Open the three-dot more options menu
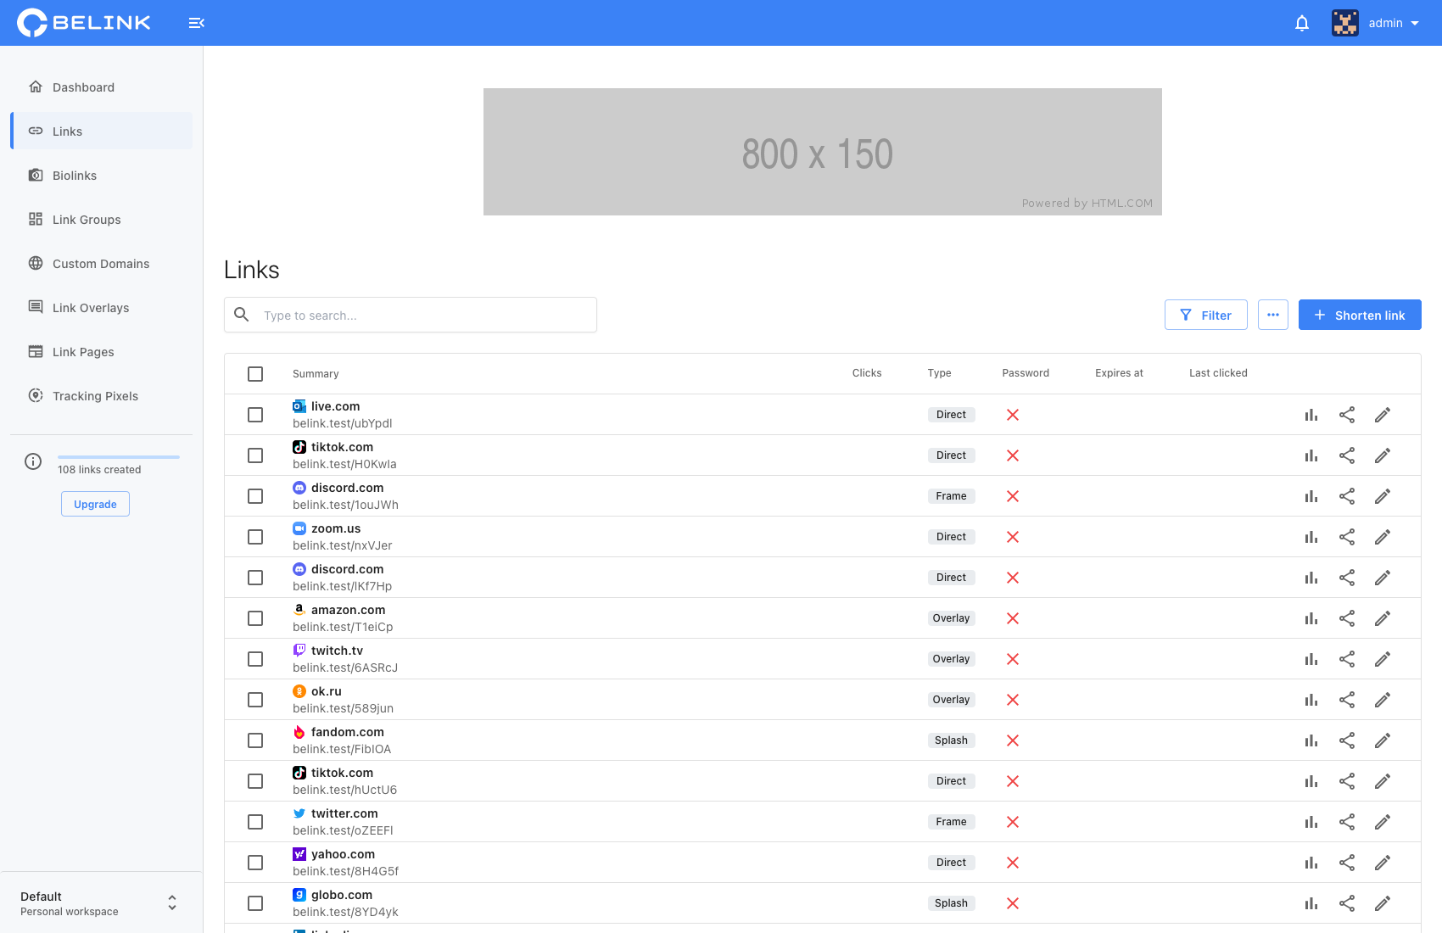Screen dimensions: 1442x933 pos(1273,315)
